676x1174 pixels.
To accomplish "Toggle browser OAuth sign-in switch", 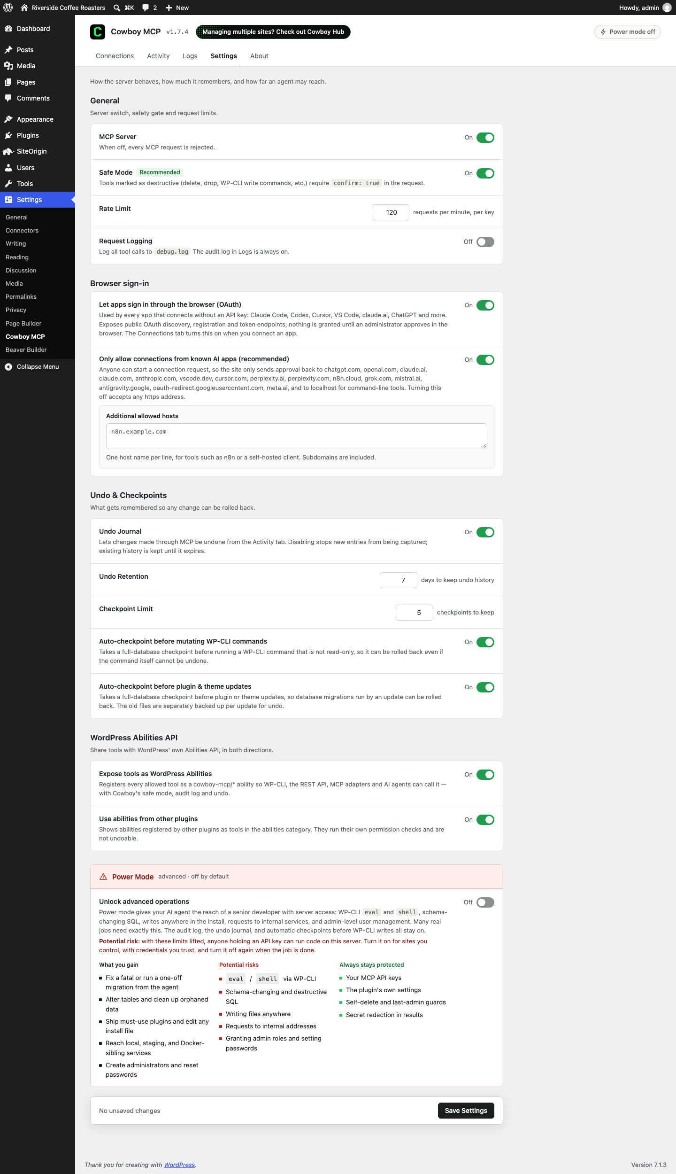I will tap(485, 305).
